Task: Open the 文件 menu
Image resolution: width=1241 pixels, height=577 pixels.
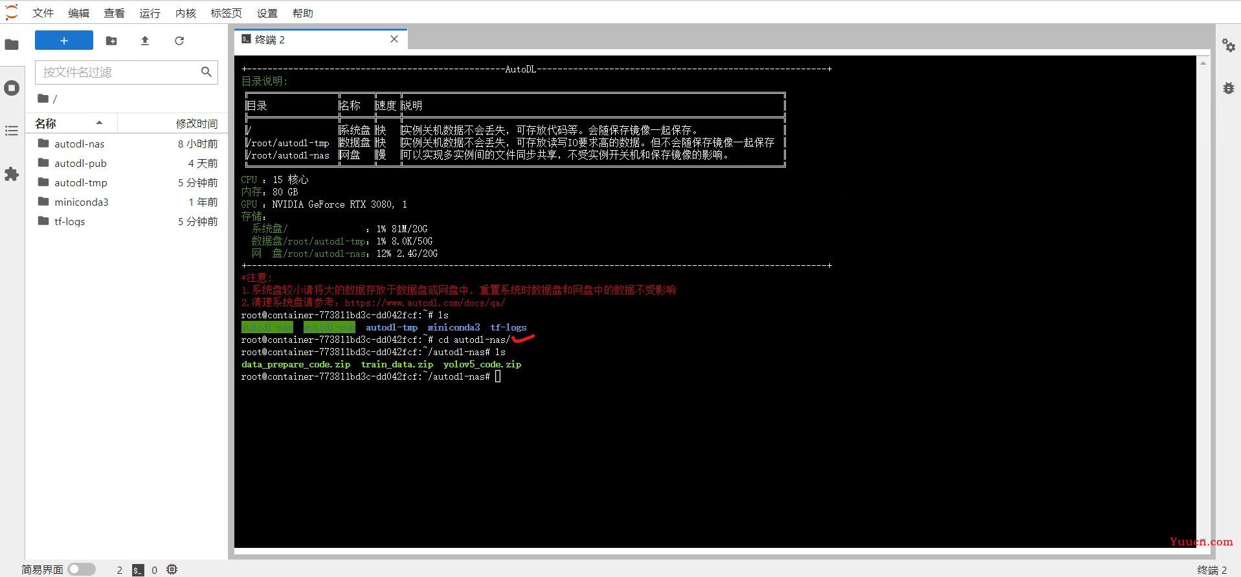Action: coord(43,13)
